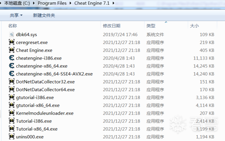Expand the arrow after Cheat Engine 7.1

[113, 3]
